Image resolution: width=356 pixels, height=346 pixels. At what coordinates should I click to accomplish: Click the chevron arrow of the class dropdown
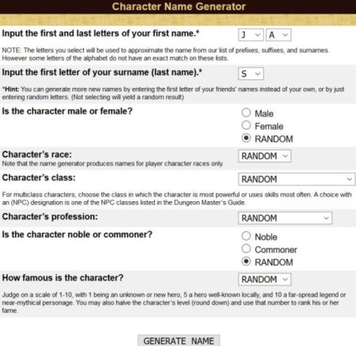[350, 179]
